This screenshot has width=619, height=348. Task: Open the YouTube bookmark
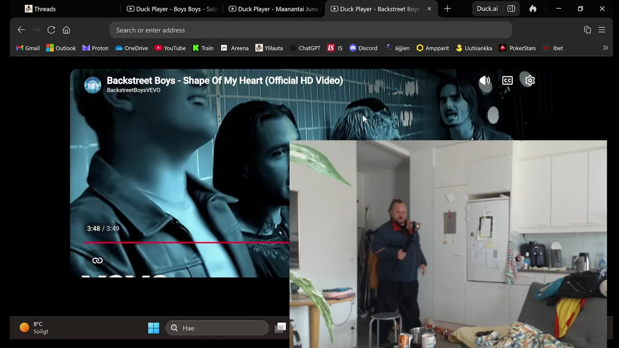coord(170,48)
